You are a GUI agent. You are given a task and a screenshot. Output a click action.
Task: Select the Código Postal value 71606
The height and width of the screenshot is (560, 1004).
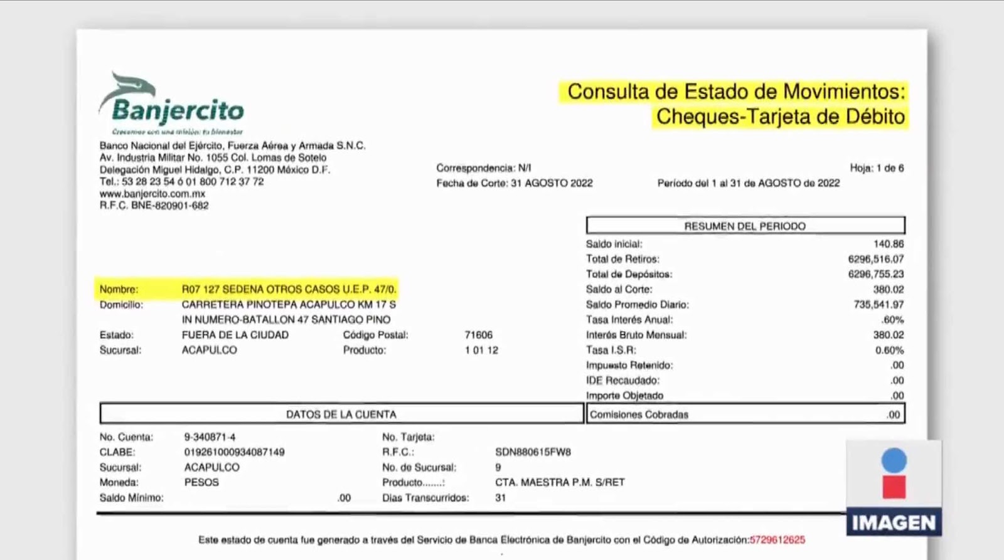coord(479,335)
